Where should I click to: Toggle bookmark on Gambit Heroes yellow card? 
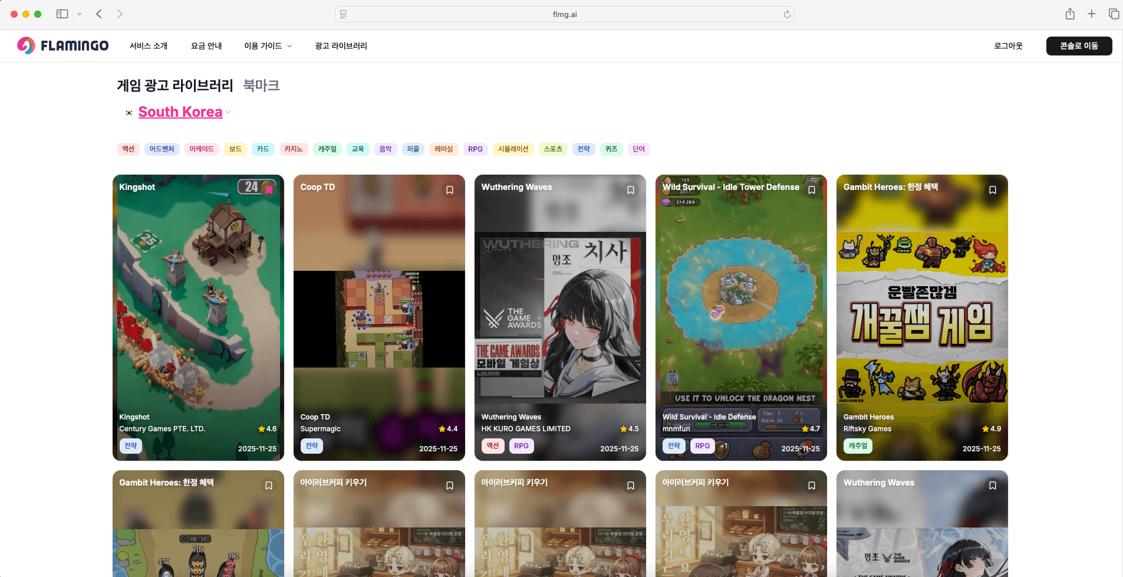tap(993, 190)
